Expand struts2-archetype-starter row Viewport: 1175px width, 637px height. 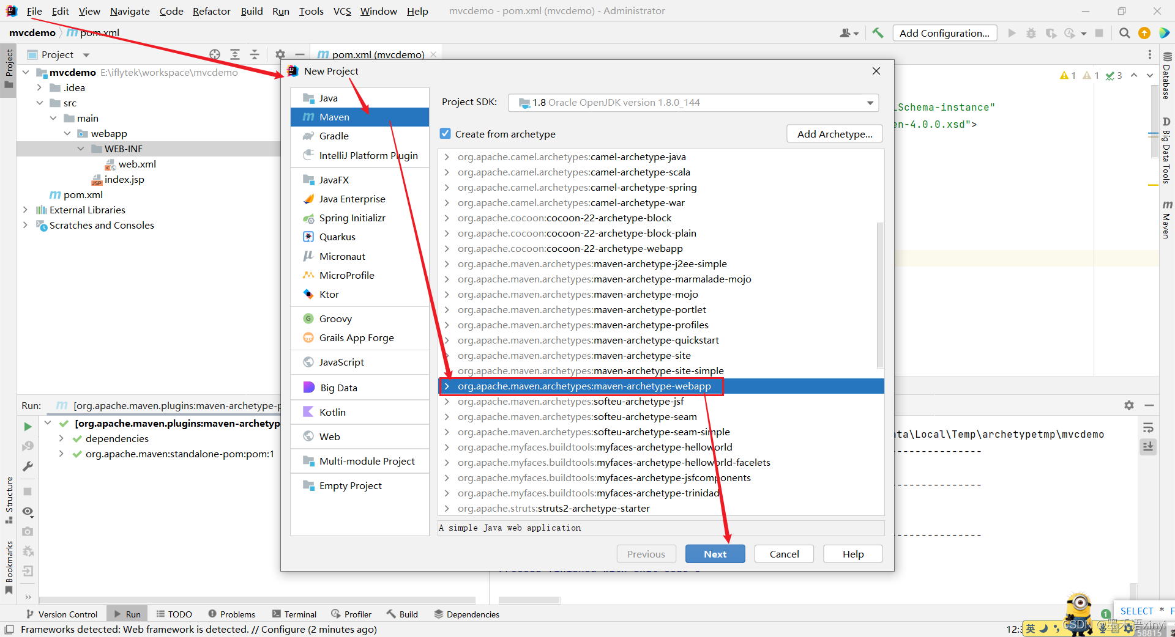pyautogui.click(x=447, y=509)
